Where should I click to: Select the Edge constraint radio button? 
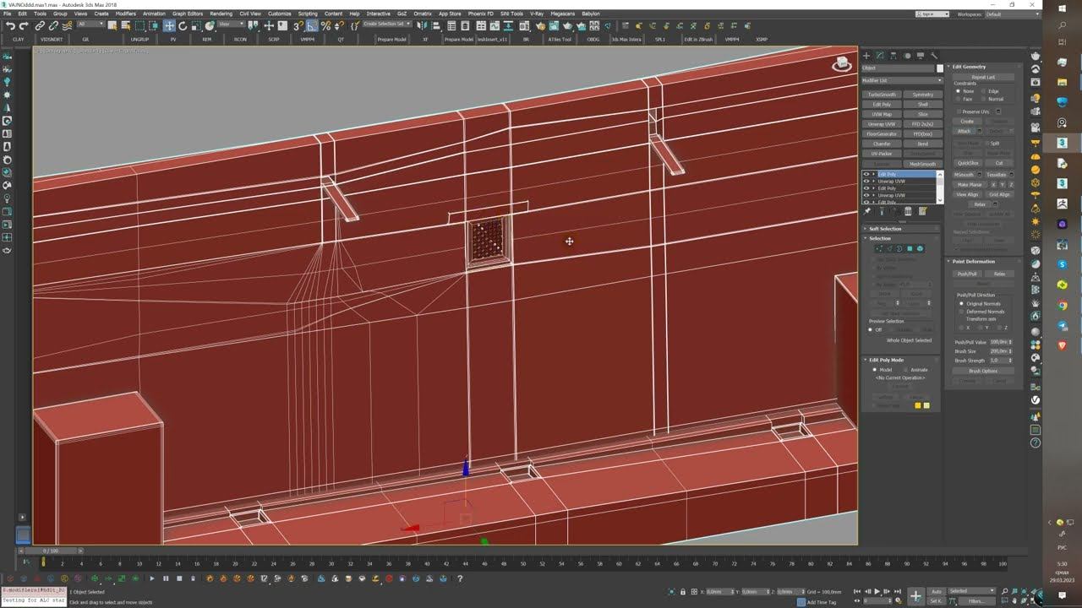pyautogui.click(x=983, y=91)
